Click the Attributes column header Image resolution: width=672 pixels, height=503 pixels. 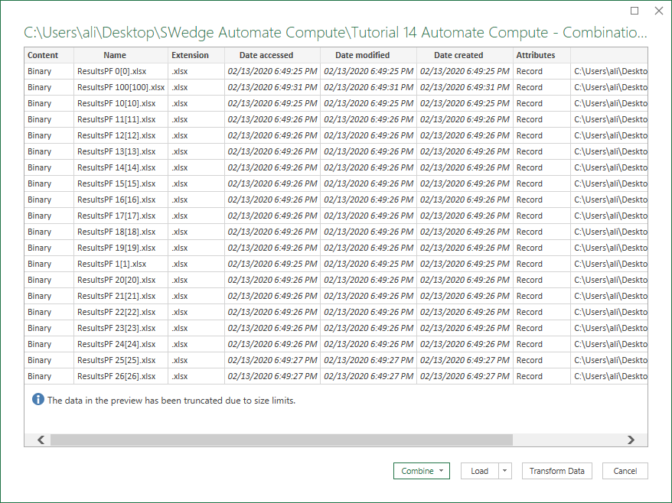point(536,55)
